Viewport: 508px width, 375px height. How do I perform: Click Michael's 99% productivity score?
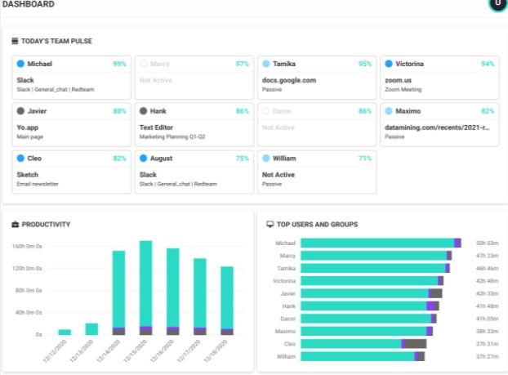click(119, 64)
